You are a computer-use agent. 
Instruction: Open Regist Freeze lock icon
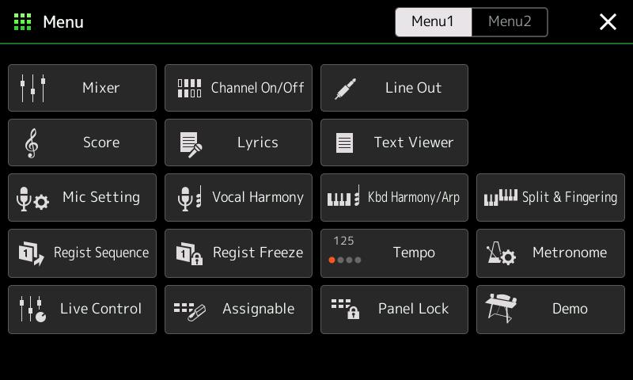189,253
